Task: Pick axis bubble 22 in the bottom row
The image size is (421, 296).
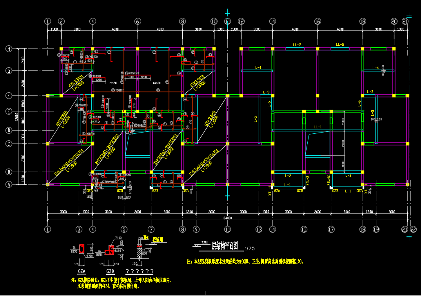Action: tap(414, 230)
